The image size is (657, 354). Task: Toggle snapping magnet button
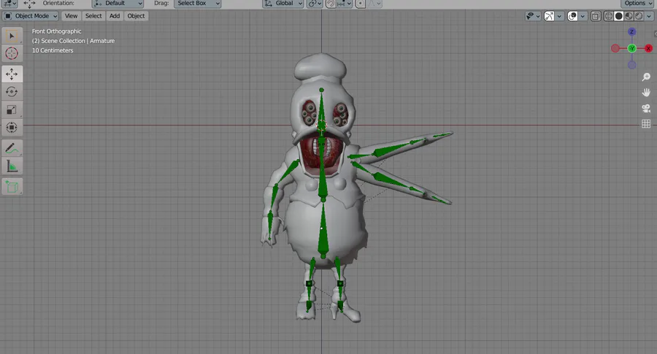331,4
